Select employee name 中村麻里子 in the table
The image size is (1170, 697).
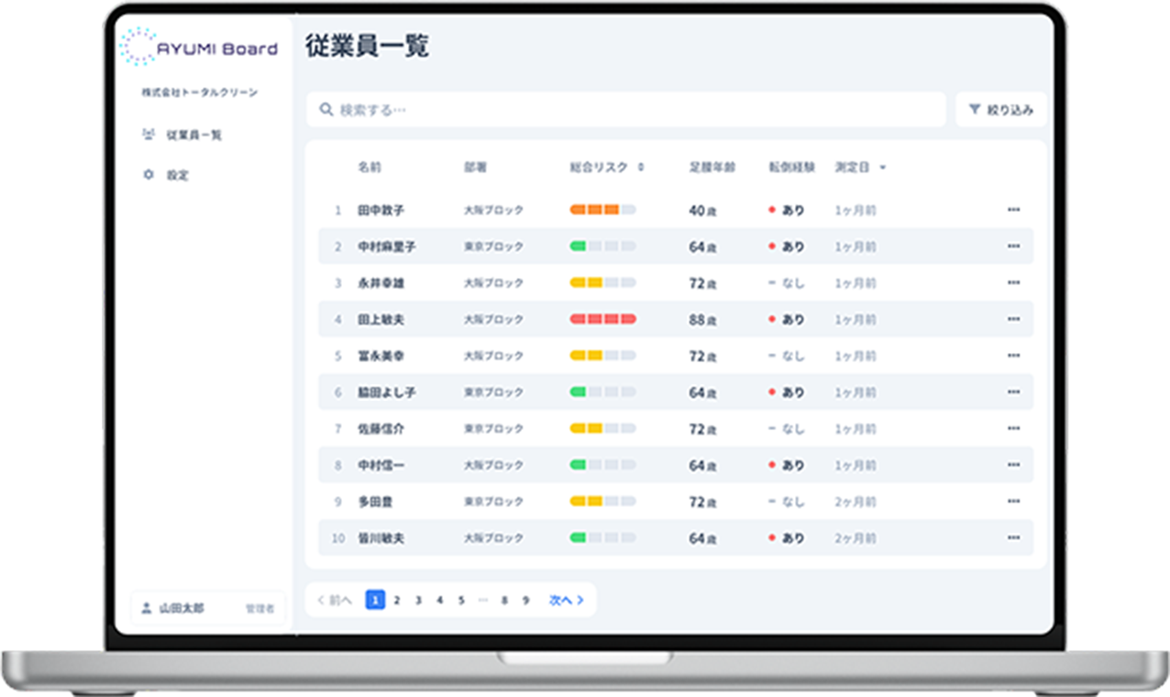pos(386,247)
